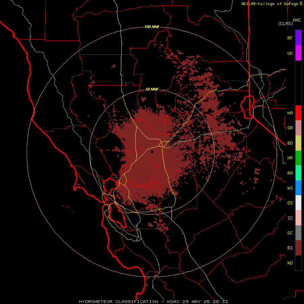Click the UK legend label
Viewport: 304px width, 304px height.
290,53
